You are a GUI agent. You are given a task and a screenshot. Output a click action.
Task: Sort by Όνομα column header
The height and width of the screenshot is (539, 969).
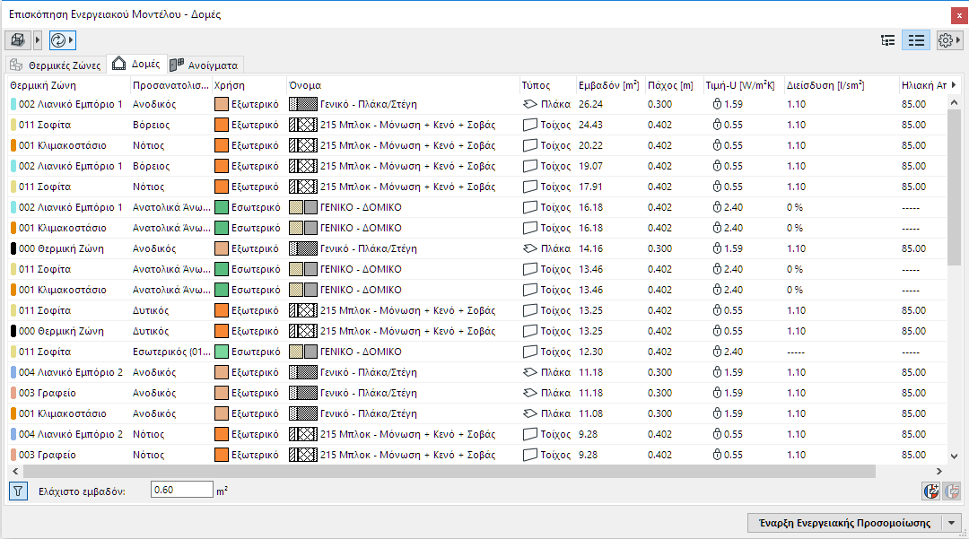tap(402, 85)
